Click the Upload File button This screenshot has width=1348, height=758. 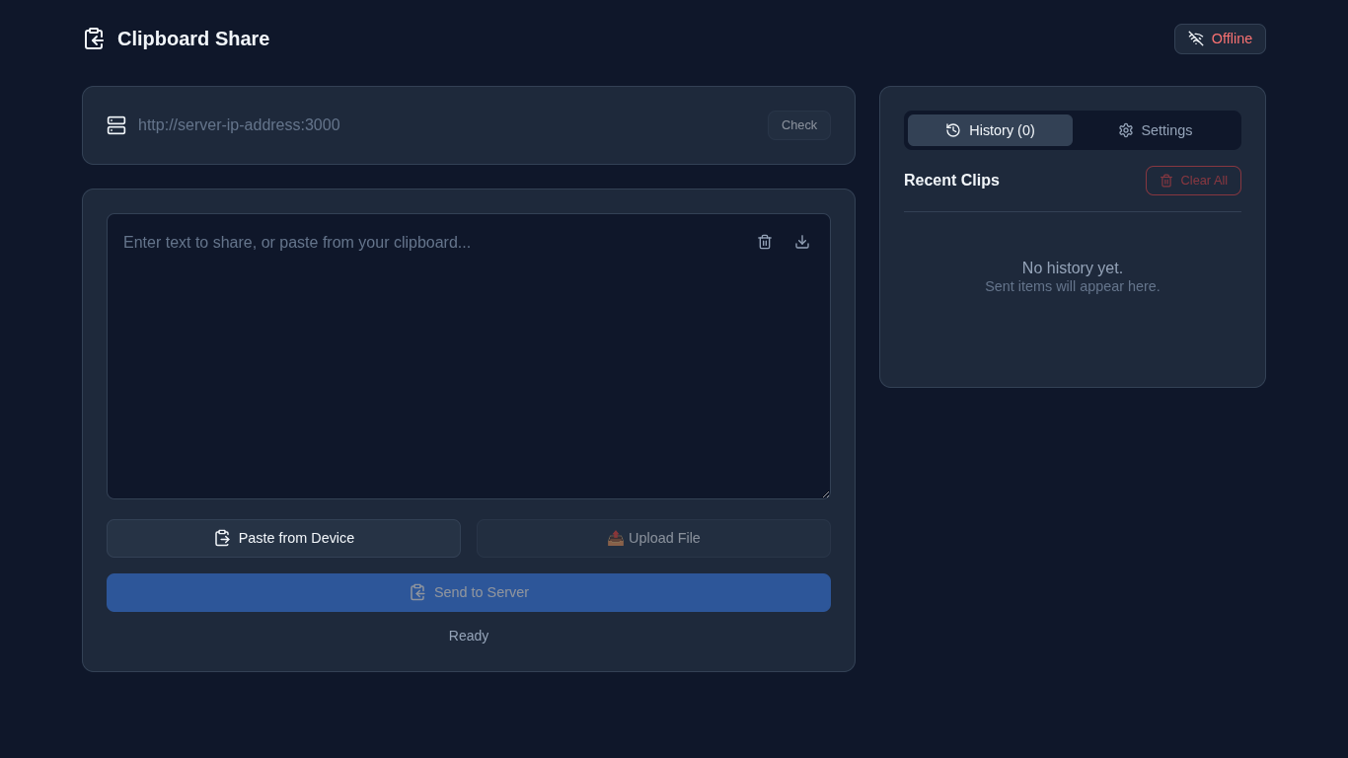(653, 538)
